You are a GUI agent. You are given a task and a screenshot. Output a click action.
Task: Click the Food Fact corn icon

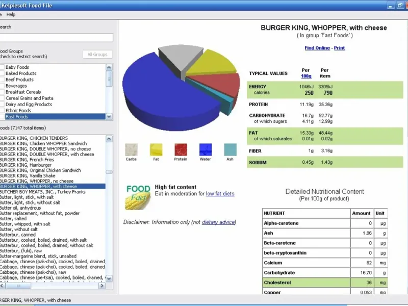coord(138,197)
